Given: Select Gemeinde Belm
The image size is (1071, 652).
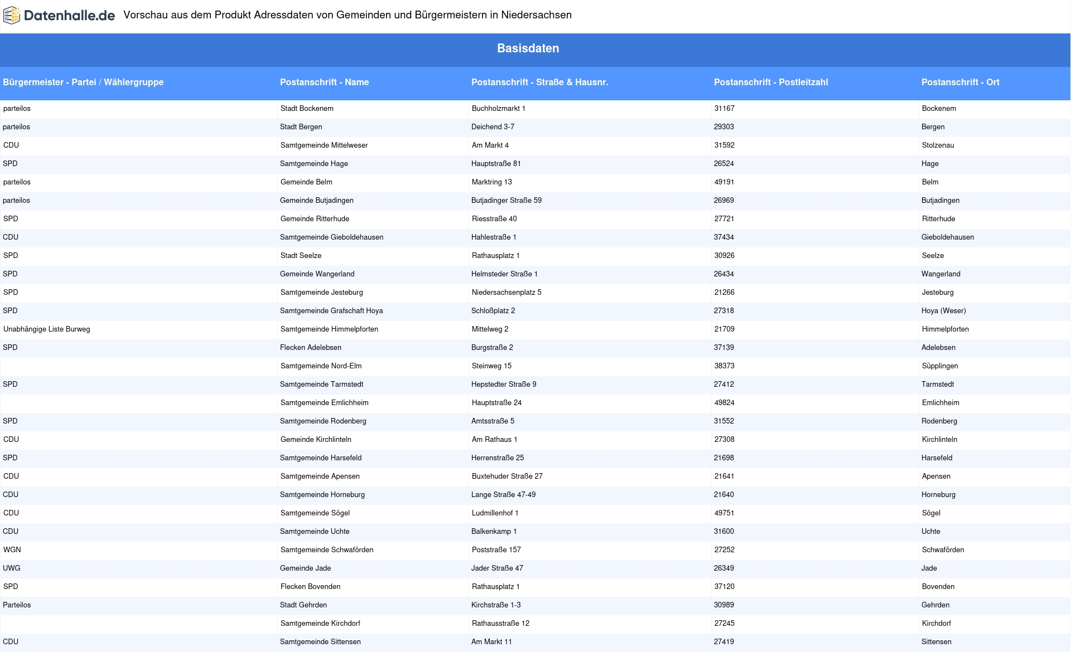Looking at the screenshot, I should coord(306,182).
